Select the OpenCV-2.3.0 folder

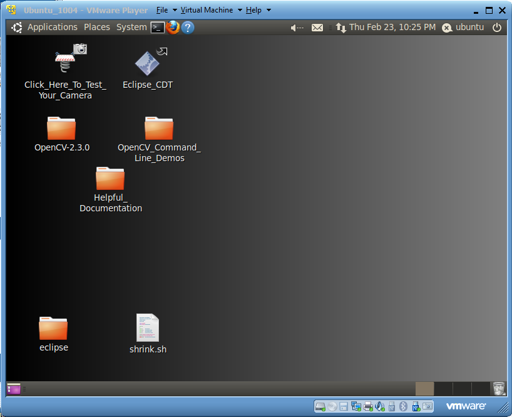[62, 134]
